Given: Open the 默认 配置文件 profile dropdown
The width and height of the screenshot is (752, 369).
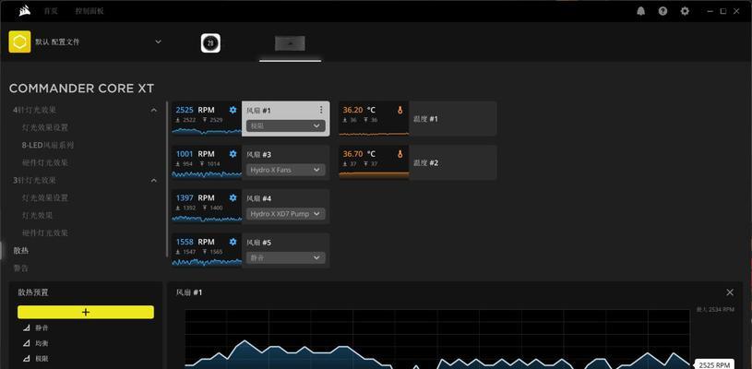Looking at the screenshot, I should (159, 42).
